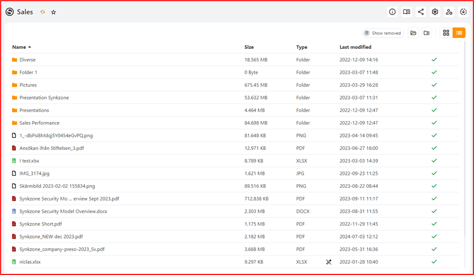This screenshot has width=474, height=275.
Task: Click the orange sync status icon
Action: (x=42, y=12)
